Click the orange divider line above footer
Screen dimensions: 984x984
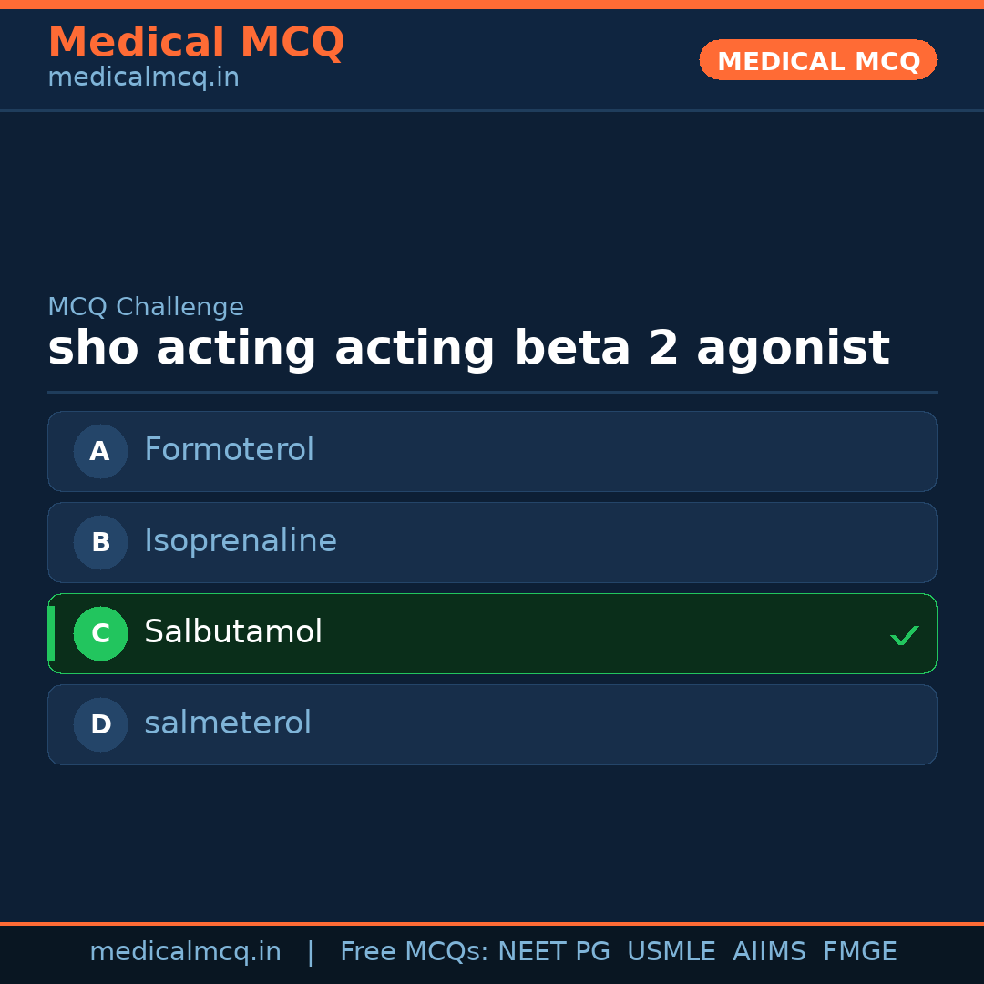tap(492, 922)
